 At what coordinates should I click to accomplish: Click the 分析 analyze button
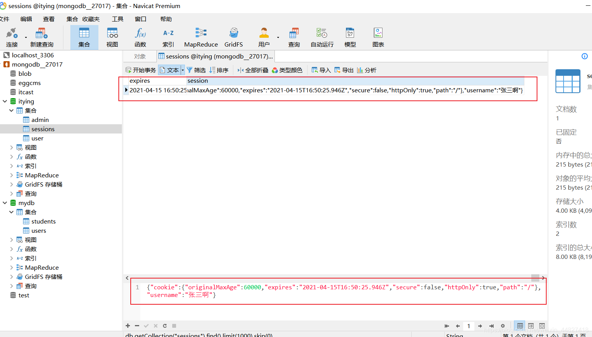[x=367, y=70]
